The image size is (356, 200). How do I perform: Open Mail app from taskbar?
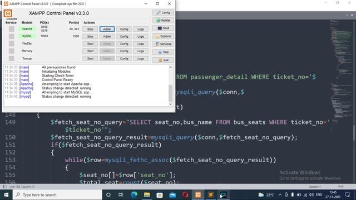pyautogui.click(x=172, y=195)
